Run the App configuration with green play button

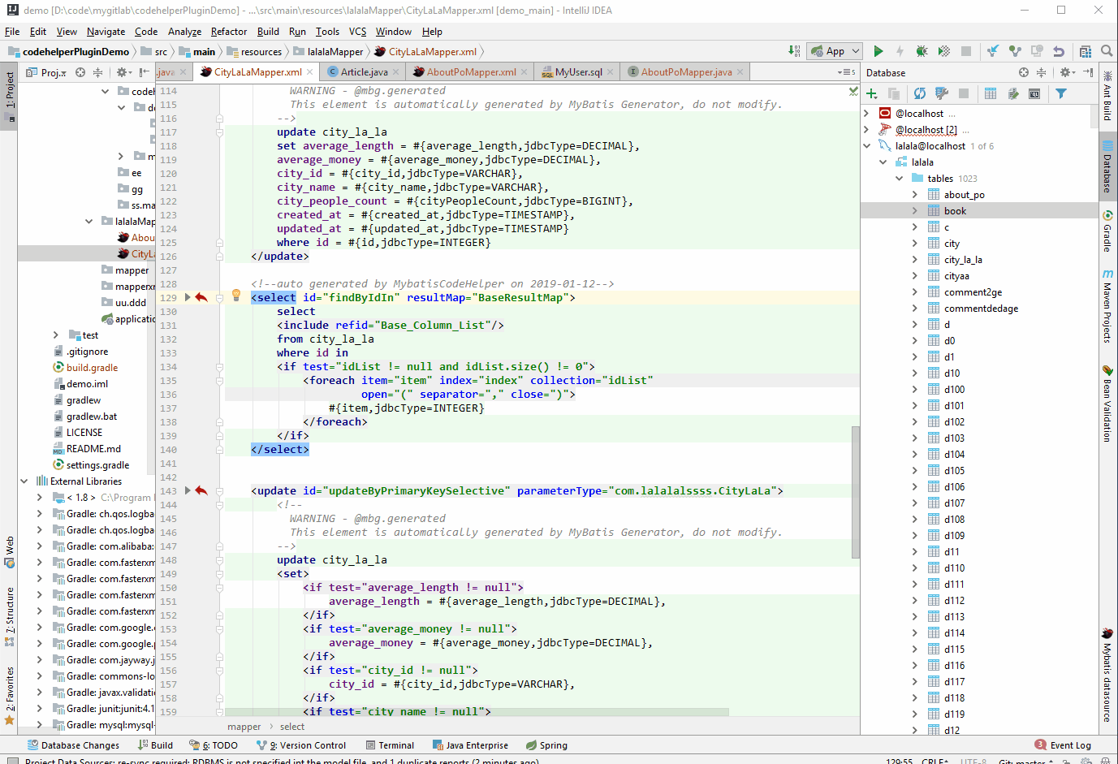[x=878, y=51]
